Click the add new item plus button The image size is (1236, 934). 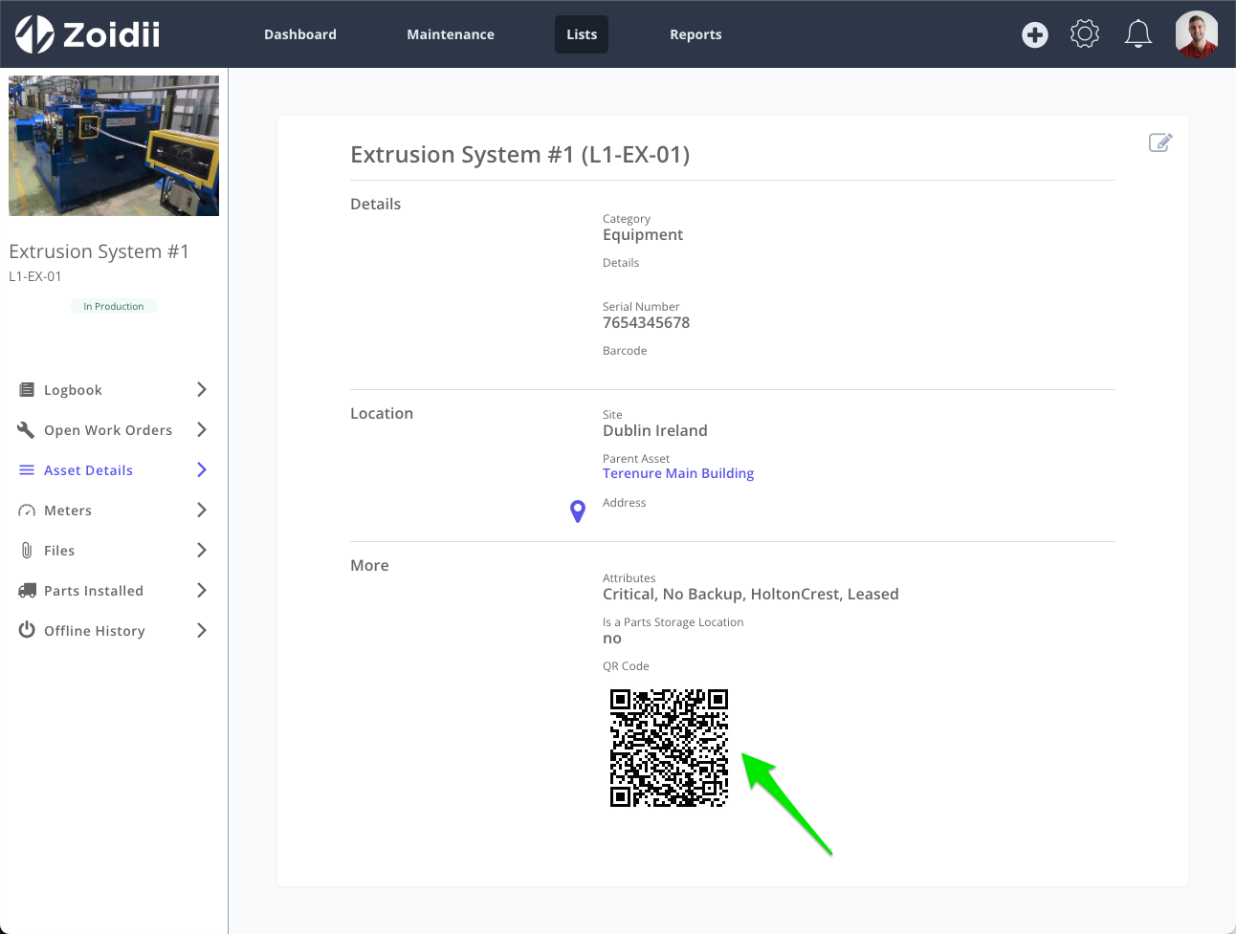(1034, 33)
